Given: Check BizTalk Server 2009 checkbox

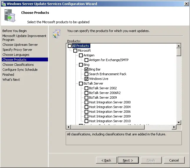Looking at the screenshot, I should (x=86, y=98).
